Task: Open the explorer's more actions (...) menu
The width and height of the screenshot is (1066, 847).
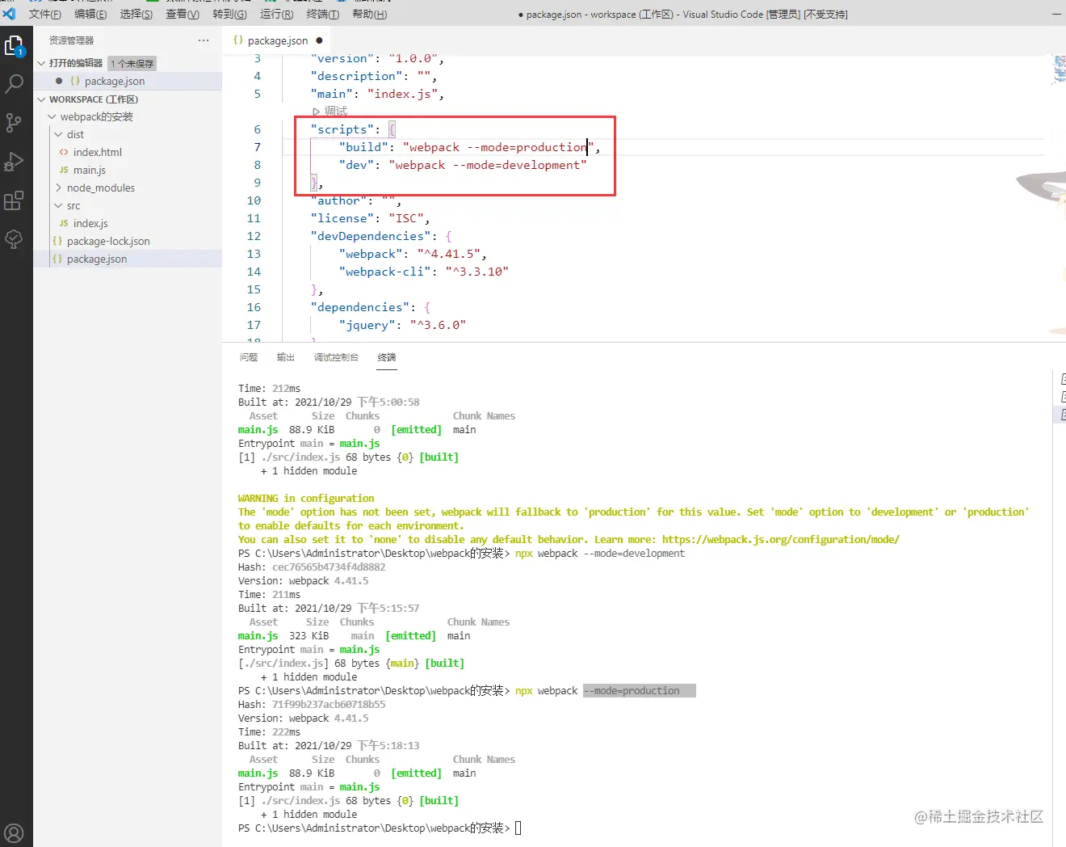Action: [203, 40]
